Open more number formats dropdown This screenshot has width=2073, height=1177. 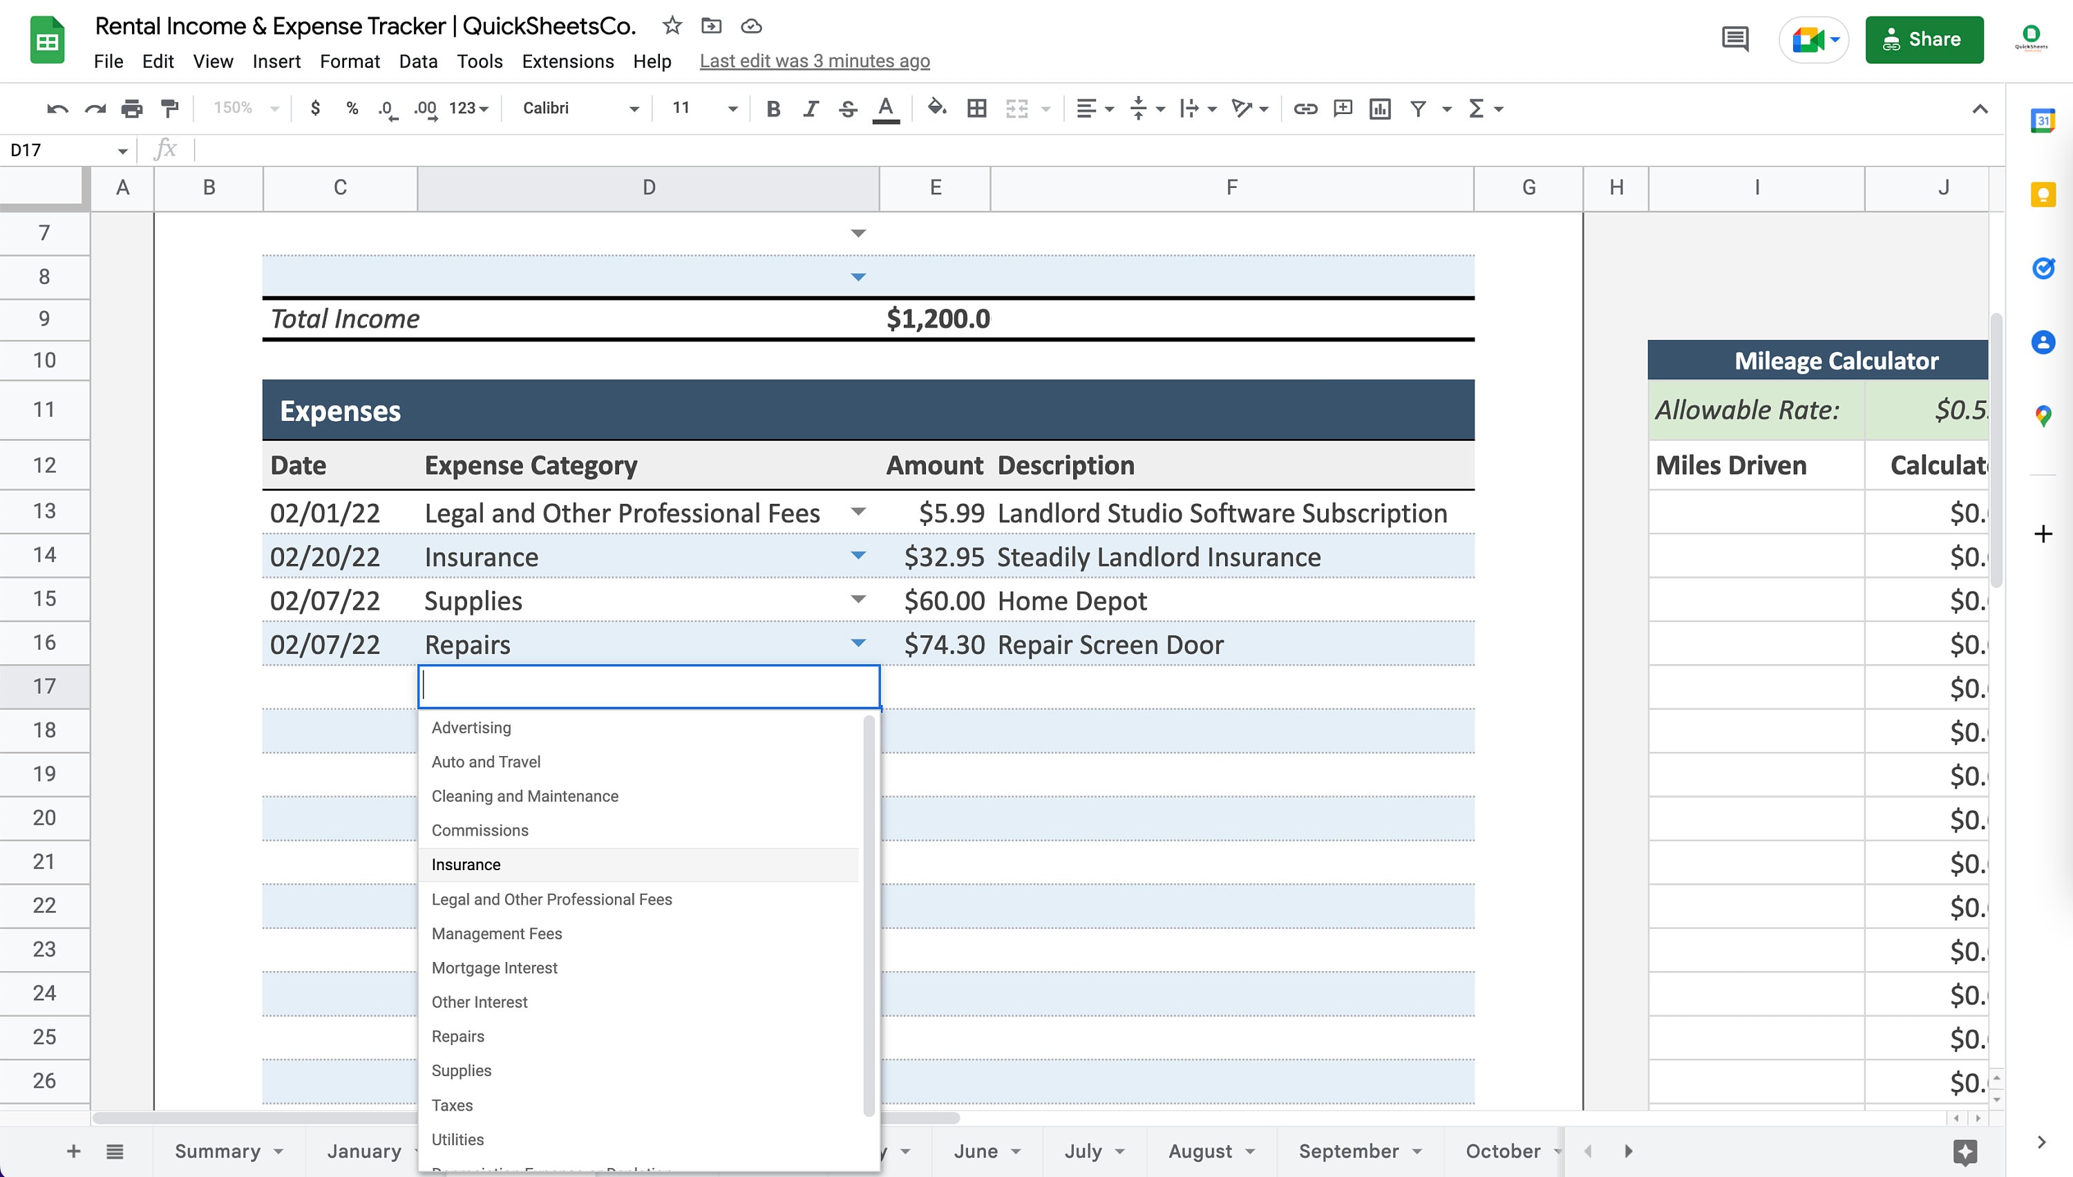468,109
